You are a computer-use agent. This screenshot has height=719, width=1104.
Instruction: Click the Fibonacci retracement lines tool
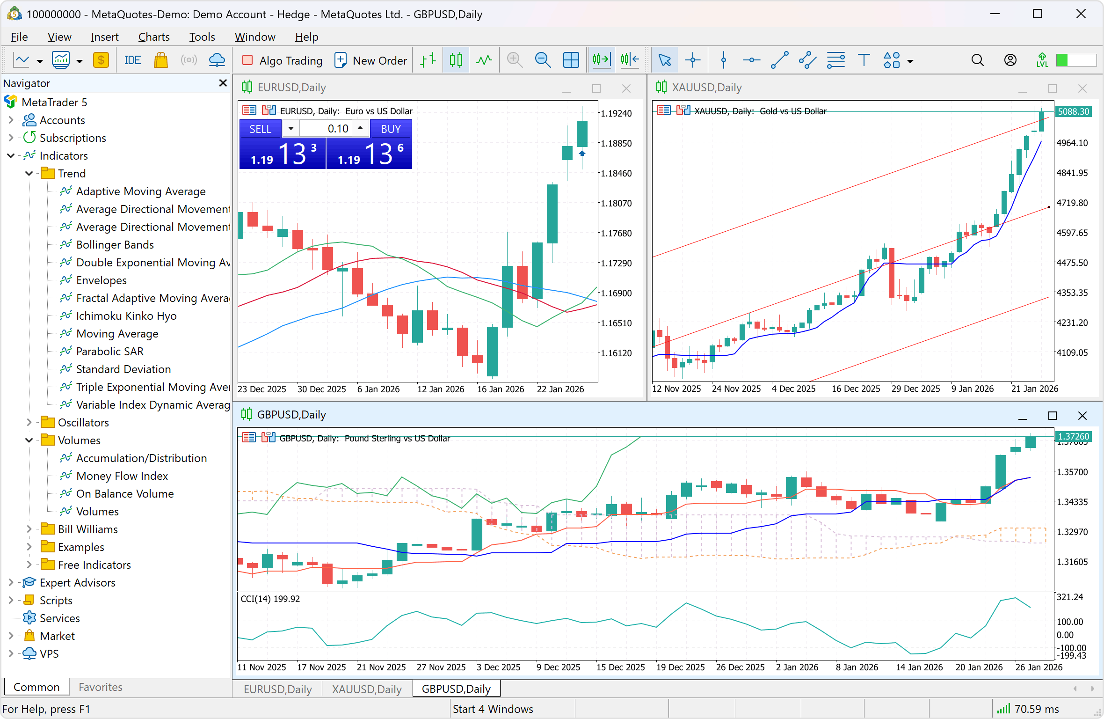(835, 60)
